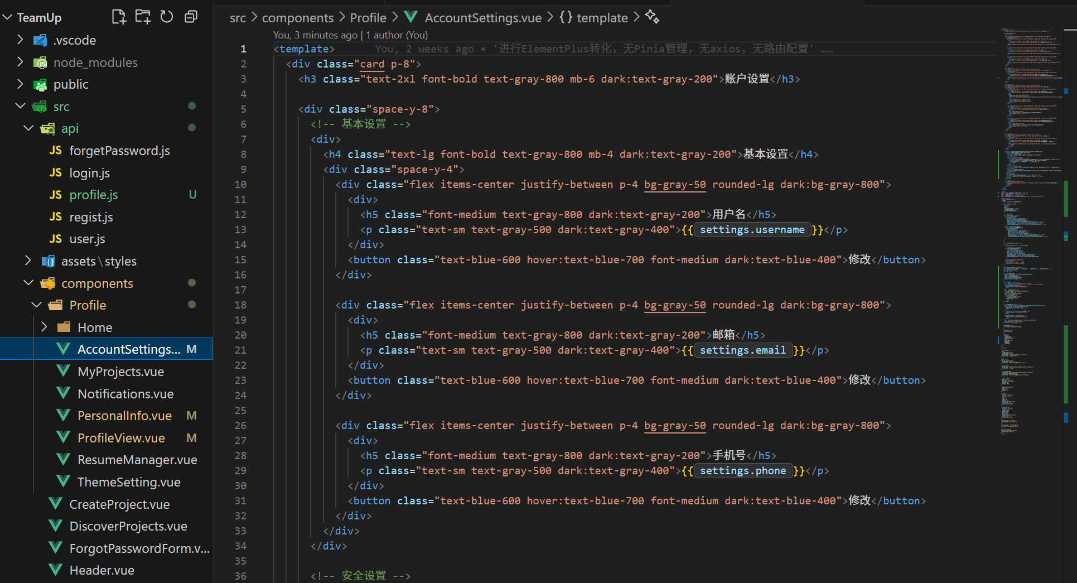
Task: Click the New File icon in explorer header
Action: click(119, 17)
